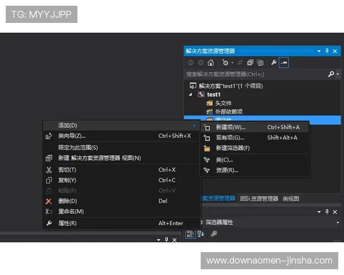Click the back arrow in Solution Explorer toolbar
This screenshot has height=275, width=344.
click(191, 63)
